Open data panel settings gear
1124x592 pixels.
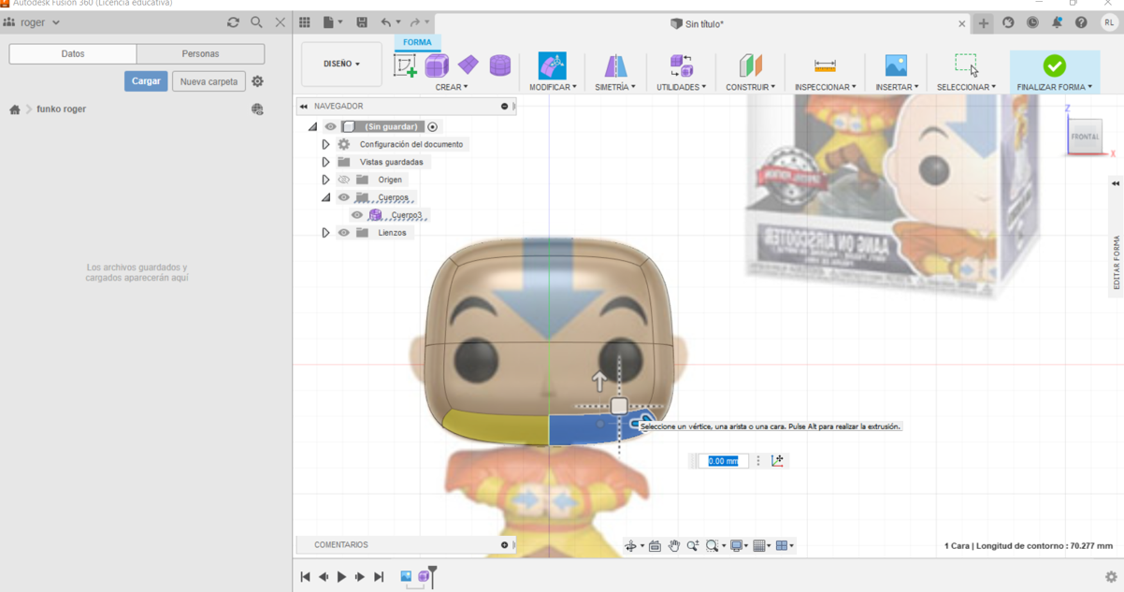coord(258,81)
